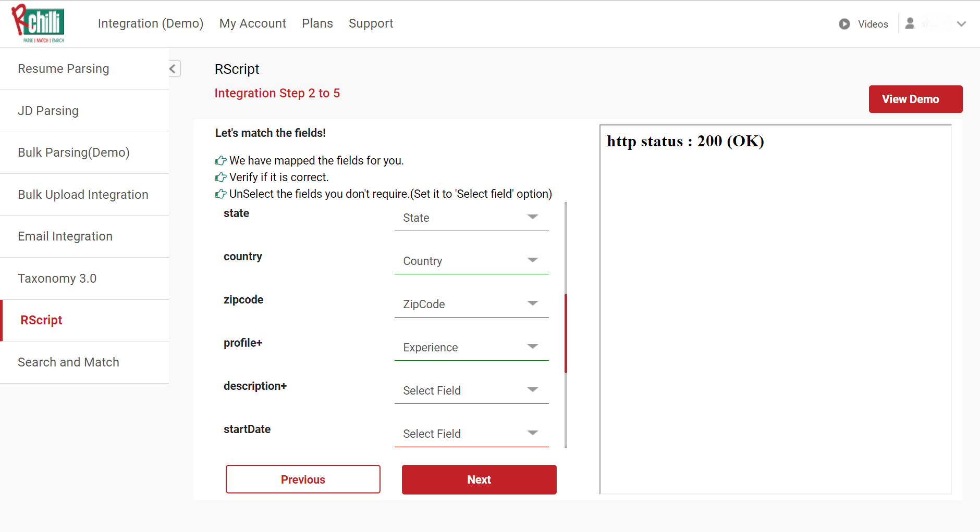Select JD Parsing in the sidebar
980x532 pixels.
tap(84, 111)
